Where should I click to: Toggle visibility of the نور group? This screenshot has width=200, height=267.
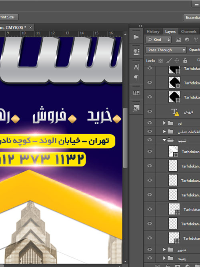pyautogui.click(x=150, y=123)
